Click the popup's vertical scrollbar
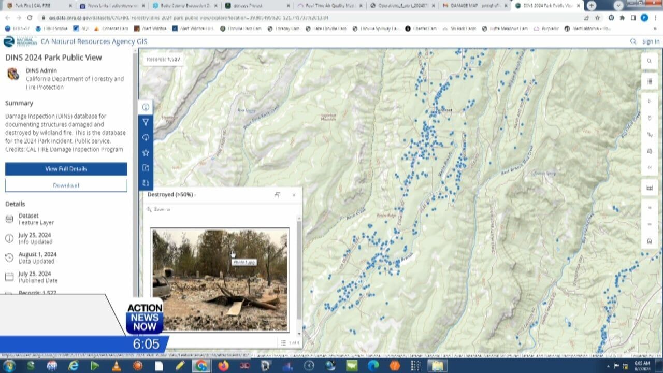Image resolution: width=663 pixels, height=373 pixels. coord(298,269)
